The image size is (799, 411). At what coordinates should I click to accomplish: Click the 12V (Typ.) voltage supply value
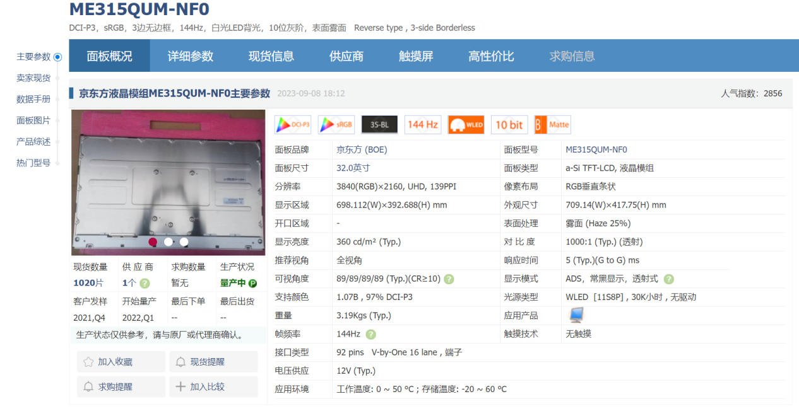click(356, 371)
